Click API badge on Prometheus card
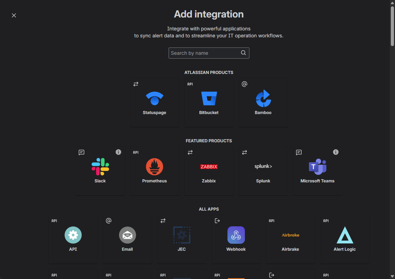The width and height of the screenshot is (395, 279). tap(136, 152)
